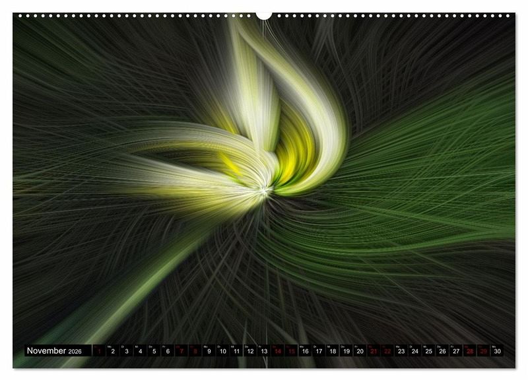Pick day 9 on the calendar strip
Image resolution: width=528 pixels, height=381 pixels.
[209, 351]
